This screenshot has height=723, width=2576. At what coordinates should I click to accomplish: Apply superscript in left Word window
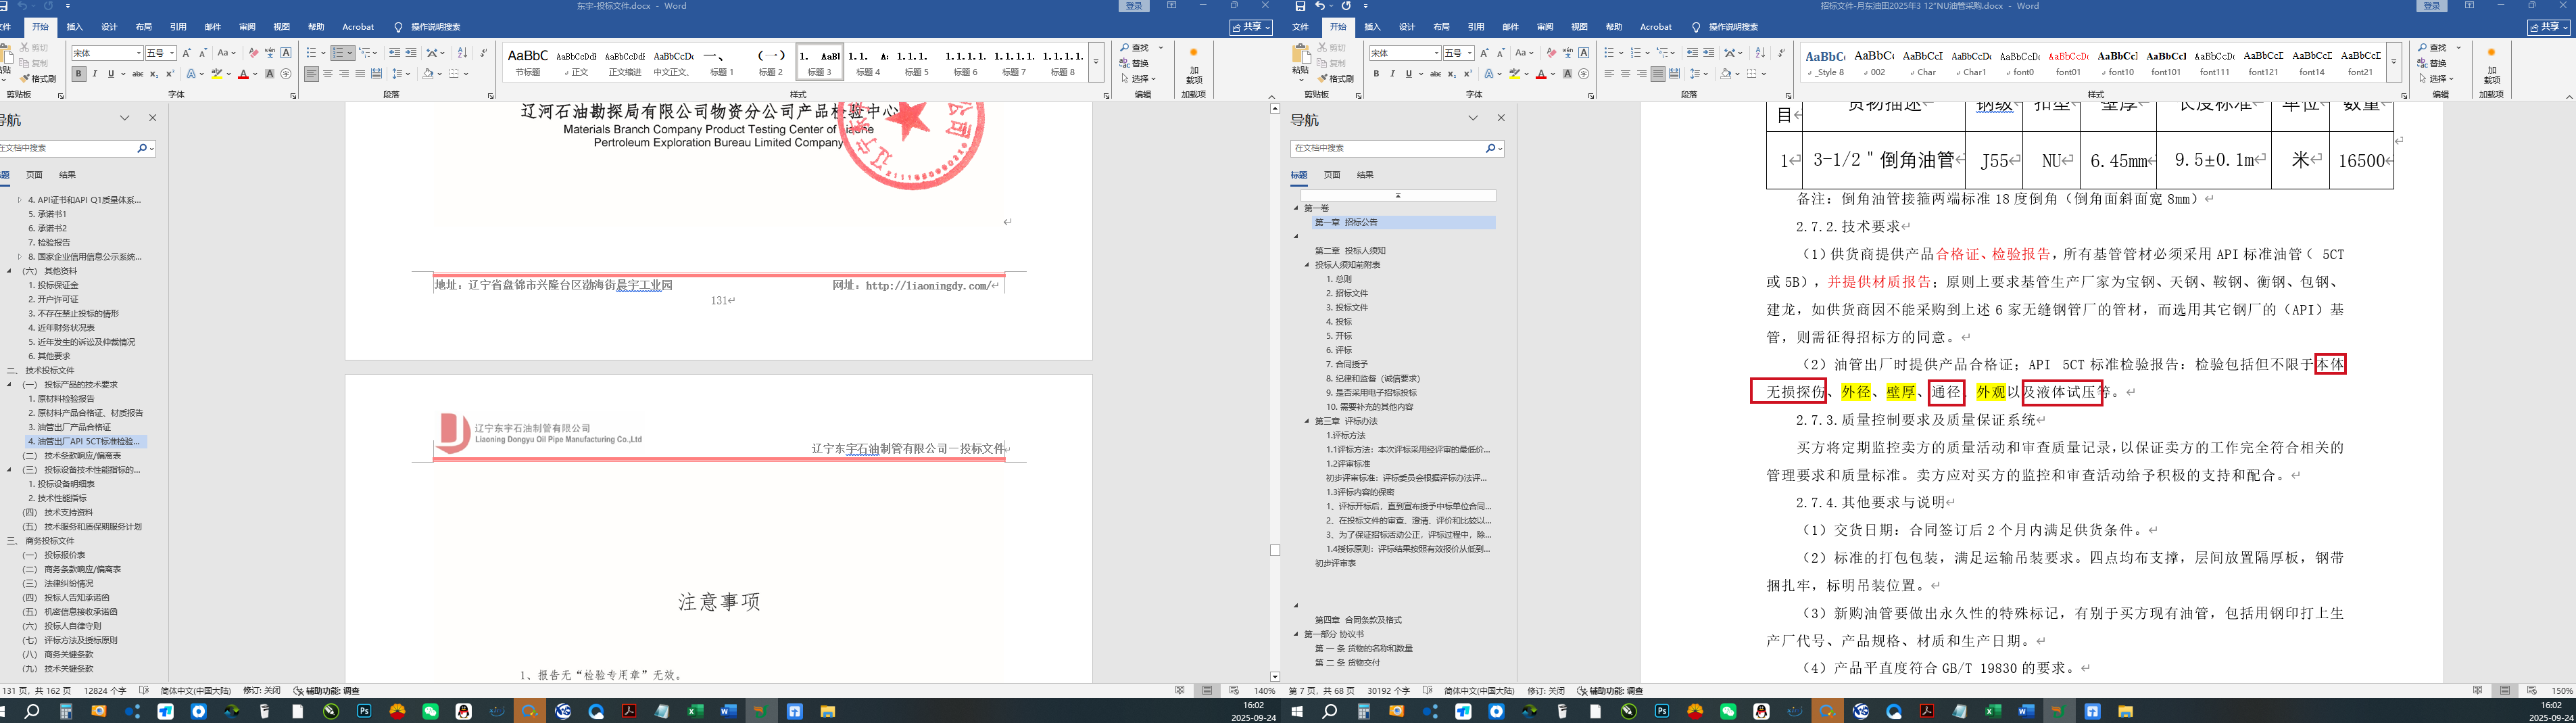coord(169,74)
